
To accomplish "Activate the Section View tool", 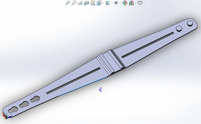I will [86, 3].
